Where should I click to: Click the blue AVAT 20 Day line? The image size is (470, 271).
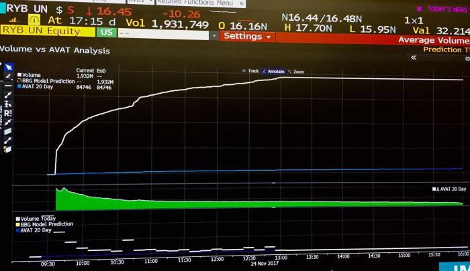point(254,171)
